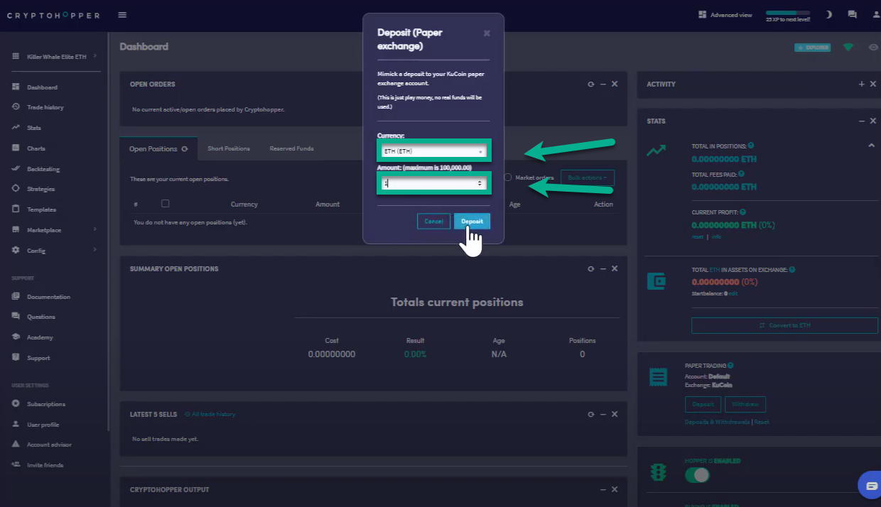Screen dimensions: 881x507
Task: Check the select-all positions checkbox
Action: pos(166,204)
